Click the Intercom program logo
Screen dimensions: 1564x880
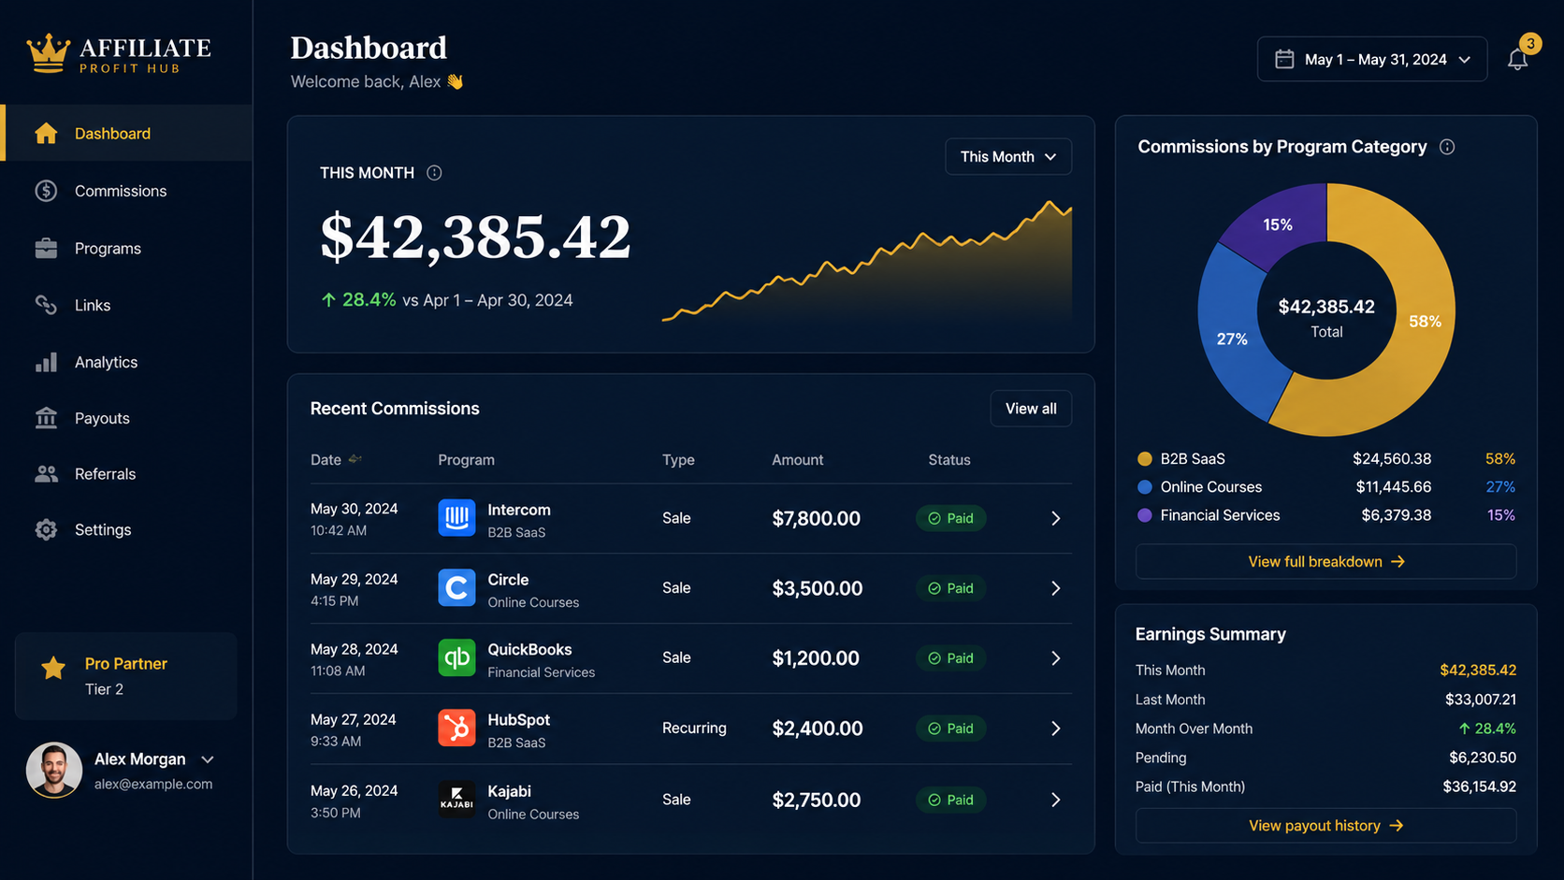(x=456, y=518)
